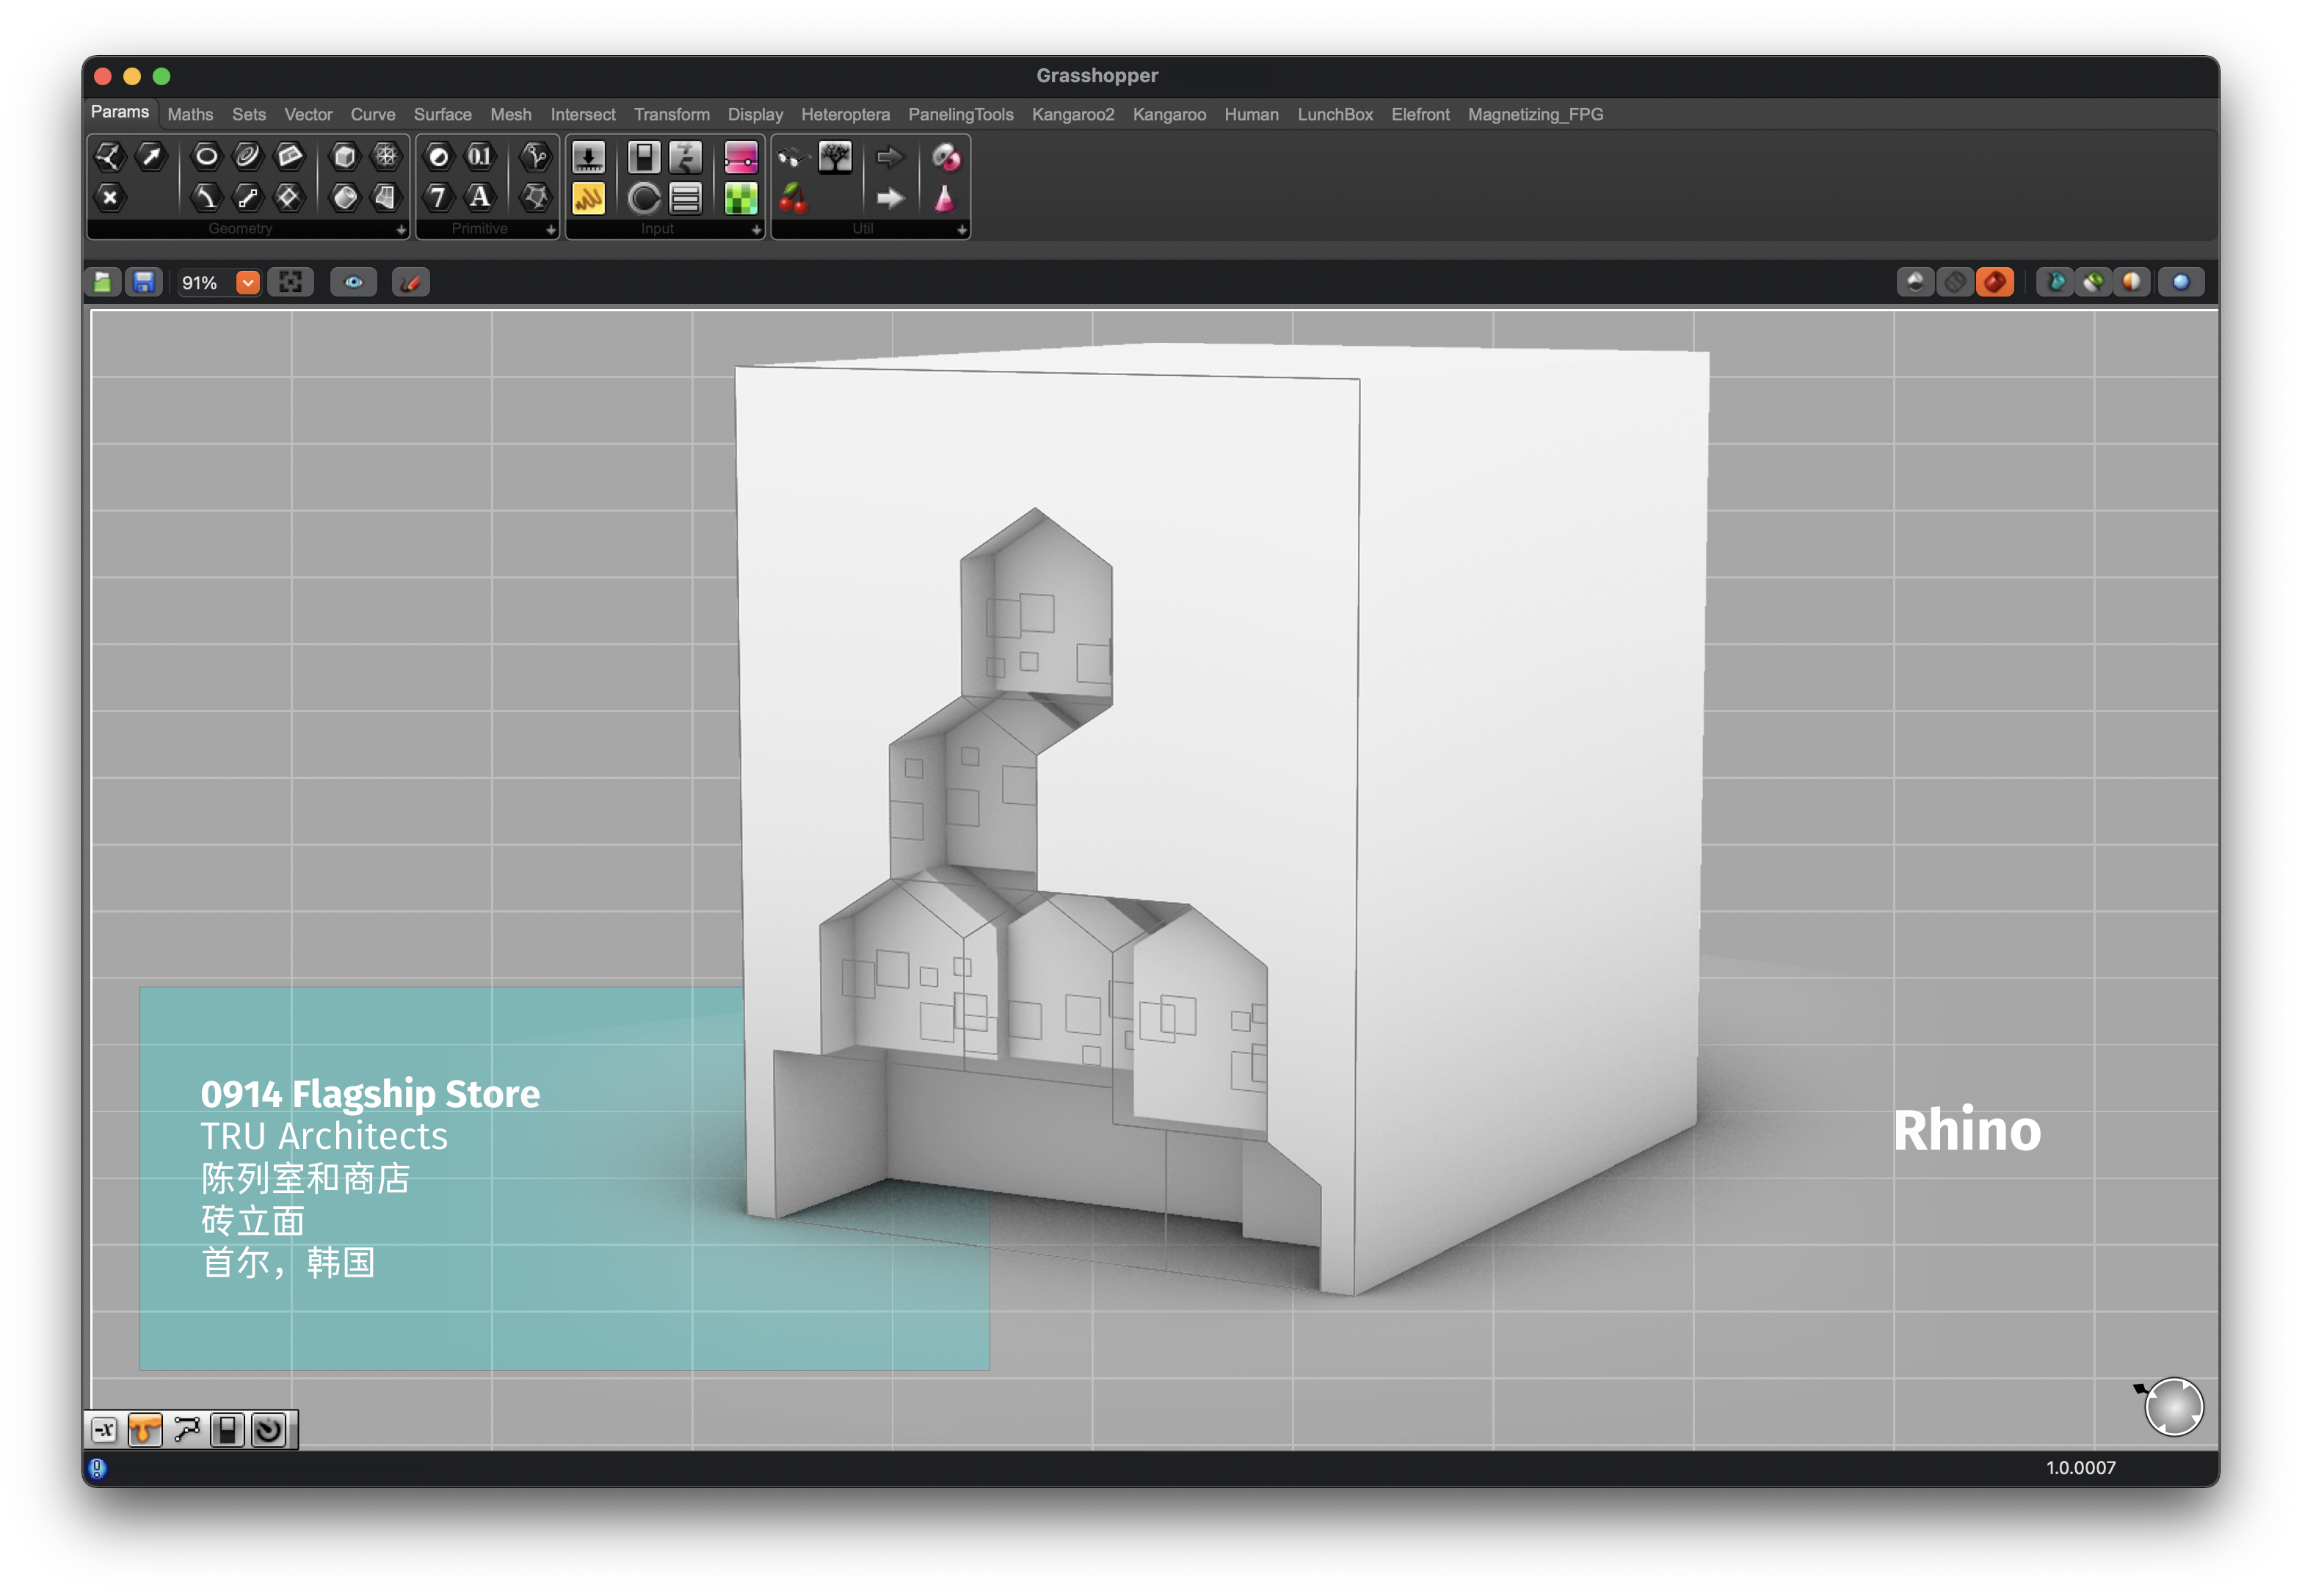Image resolution: width=2302 pixels, height=1596 pixels.
Task: Click the Integer '7' primitive icon
Action: [438, 197]
